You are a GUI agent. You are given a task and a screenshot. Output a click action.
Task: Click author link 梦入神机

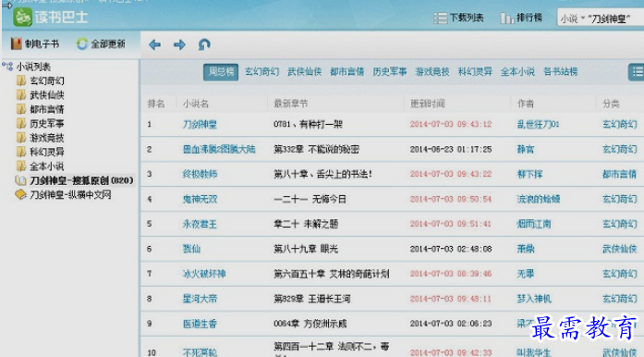click(534, 299)
